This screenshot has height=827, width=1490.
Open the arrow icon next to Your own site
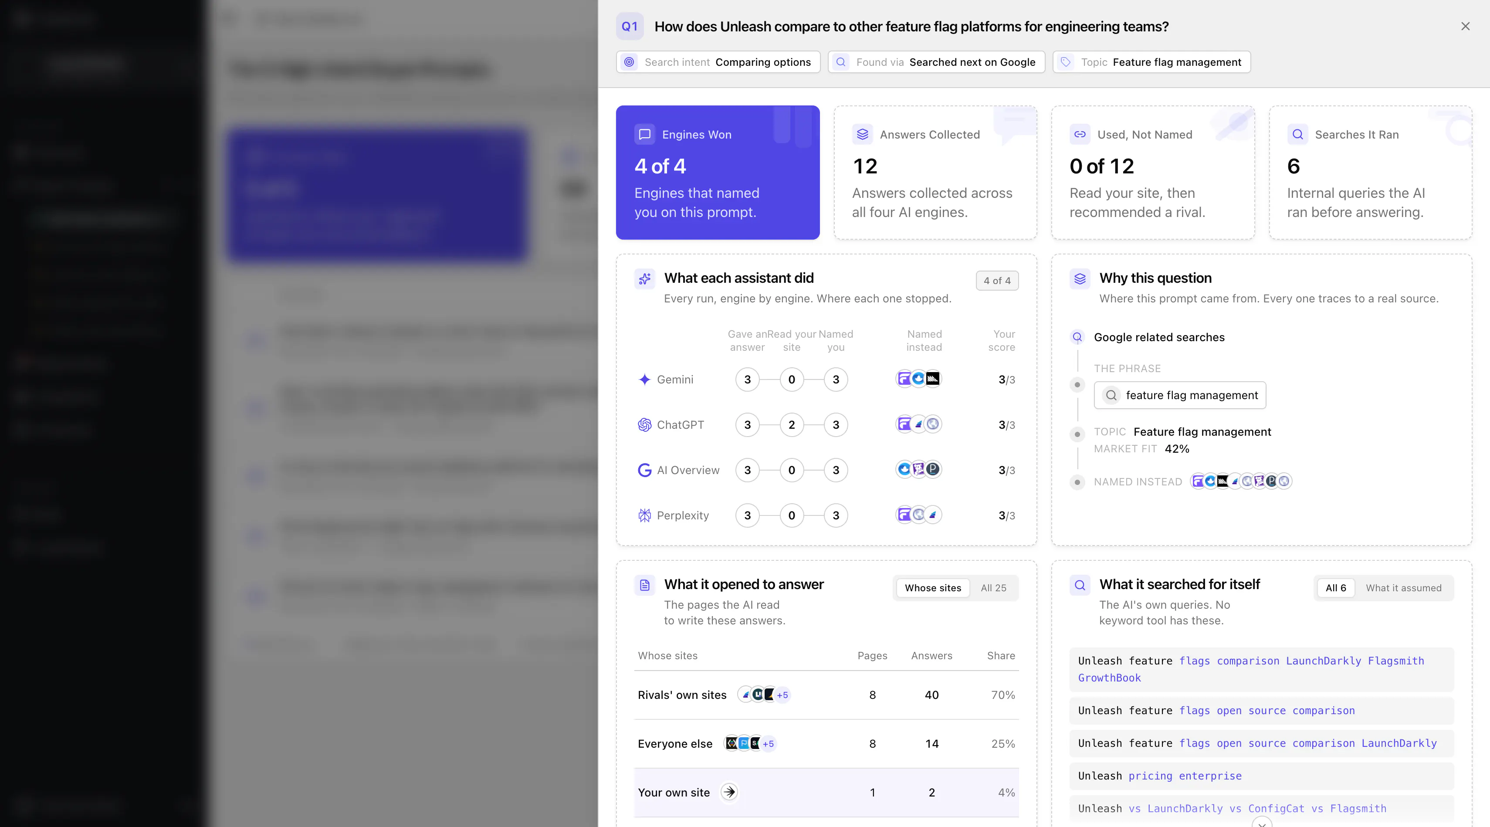(729, 792)
